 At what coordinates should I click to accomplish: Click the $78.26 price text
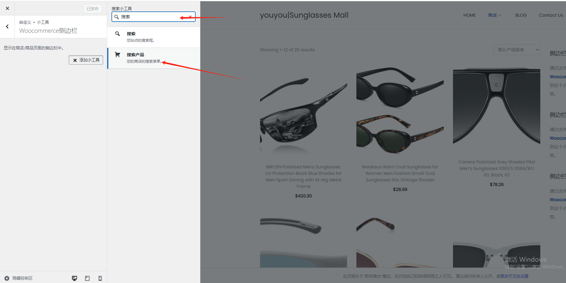(x=497, y=184)
